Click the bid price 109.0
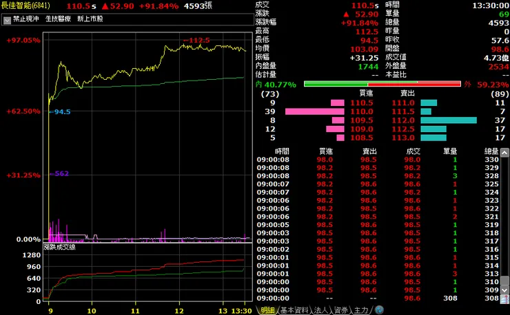This screenshot has width=510, height=315. [x=361, y=129]
